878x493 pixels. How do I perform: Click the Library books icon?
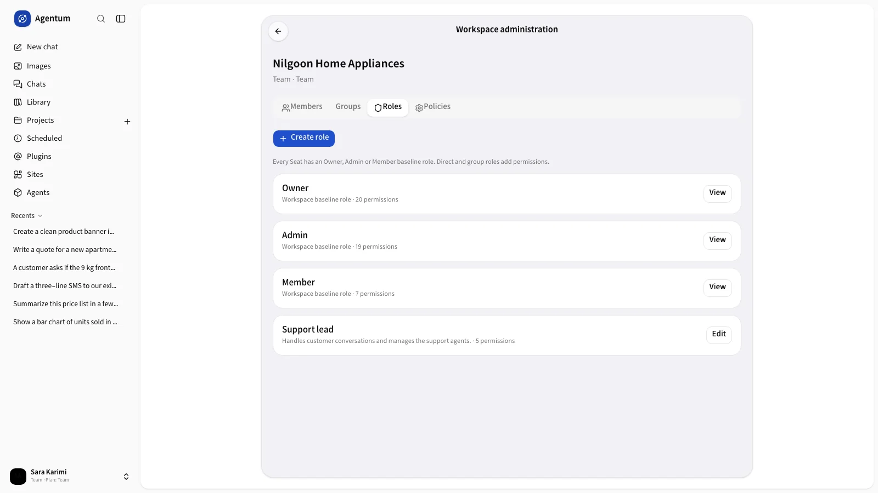coord(18,102)
